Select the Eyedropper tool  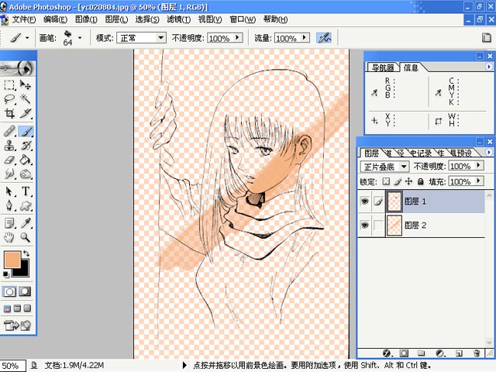point(26,223)
